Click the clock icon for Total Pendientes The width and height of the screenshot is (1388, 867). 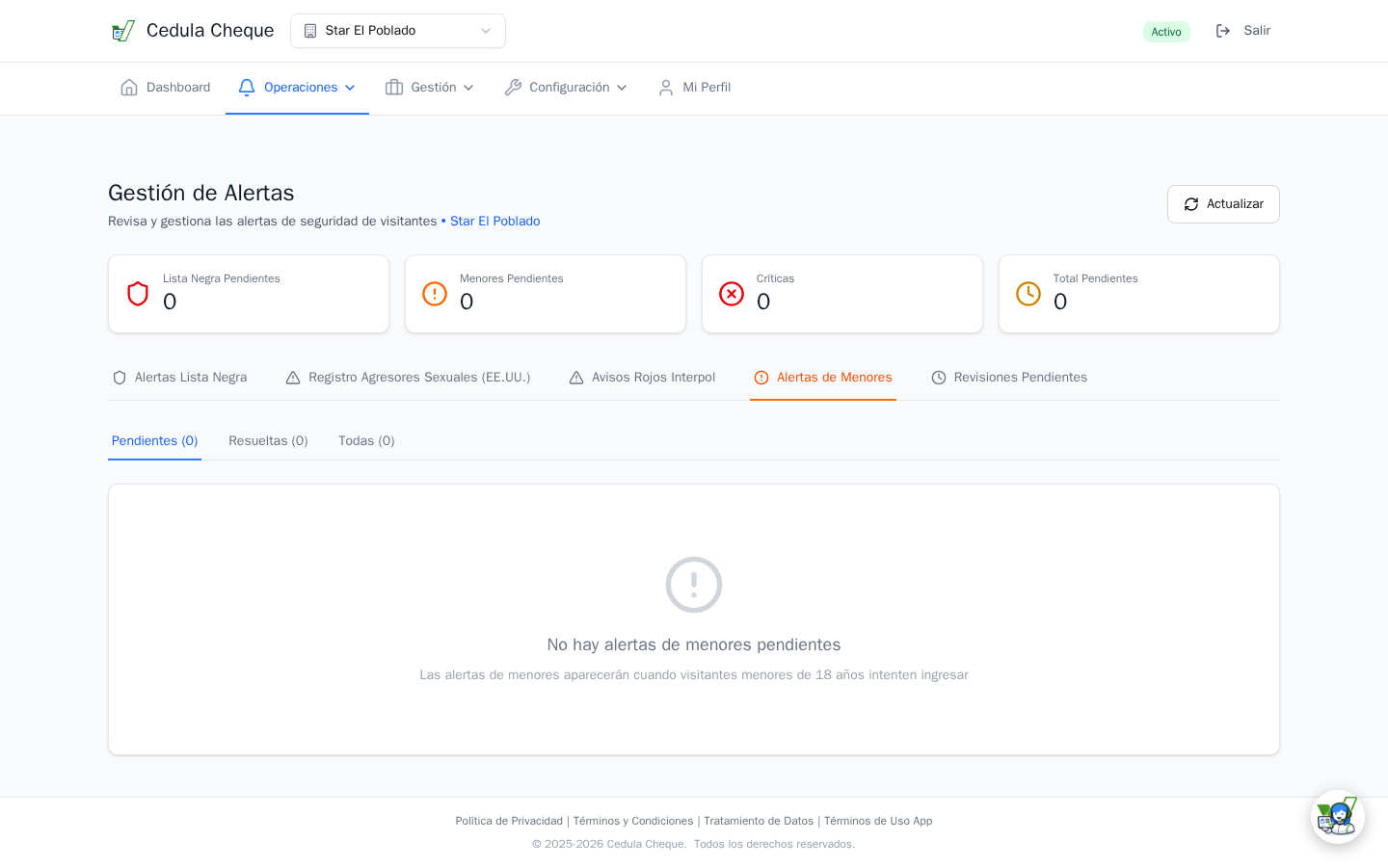point(1028,294)
